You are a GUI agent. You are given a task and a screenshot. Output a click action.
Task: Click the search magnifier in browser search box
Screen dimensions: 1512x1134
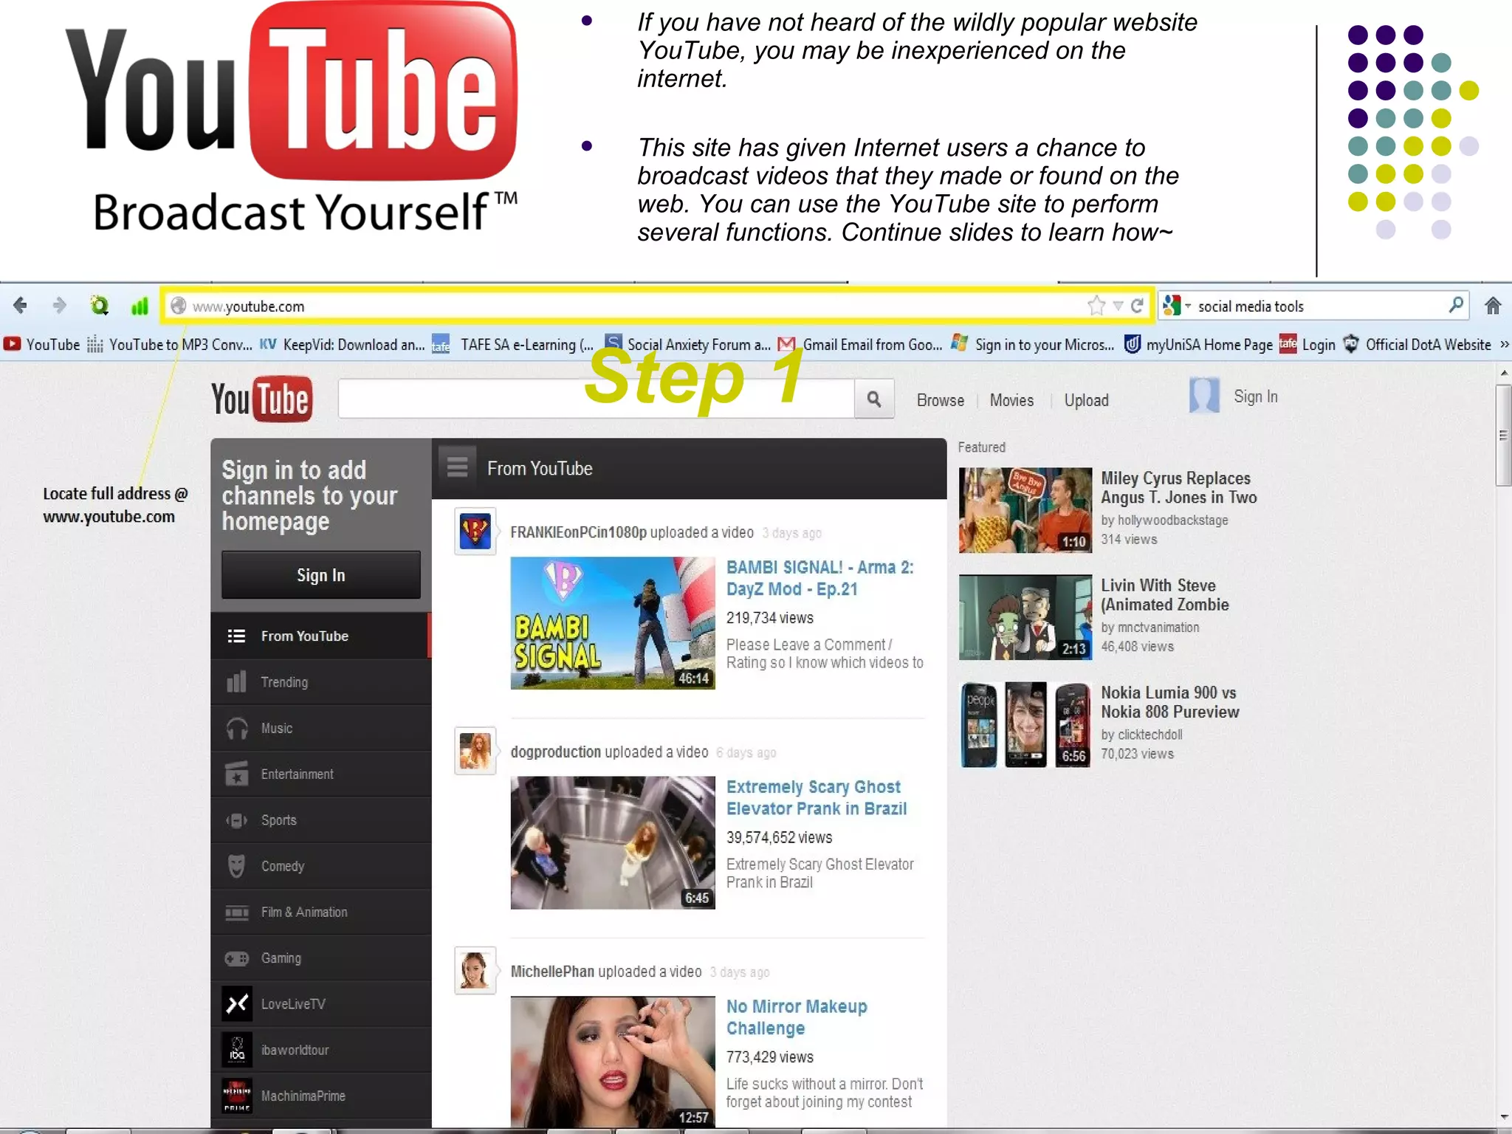pyautogui.click(x=1456, y=305)
